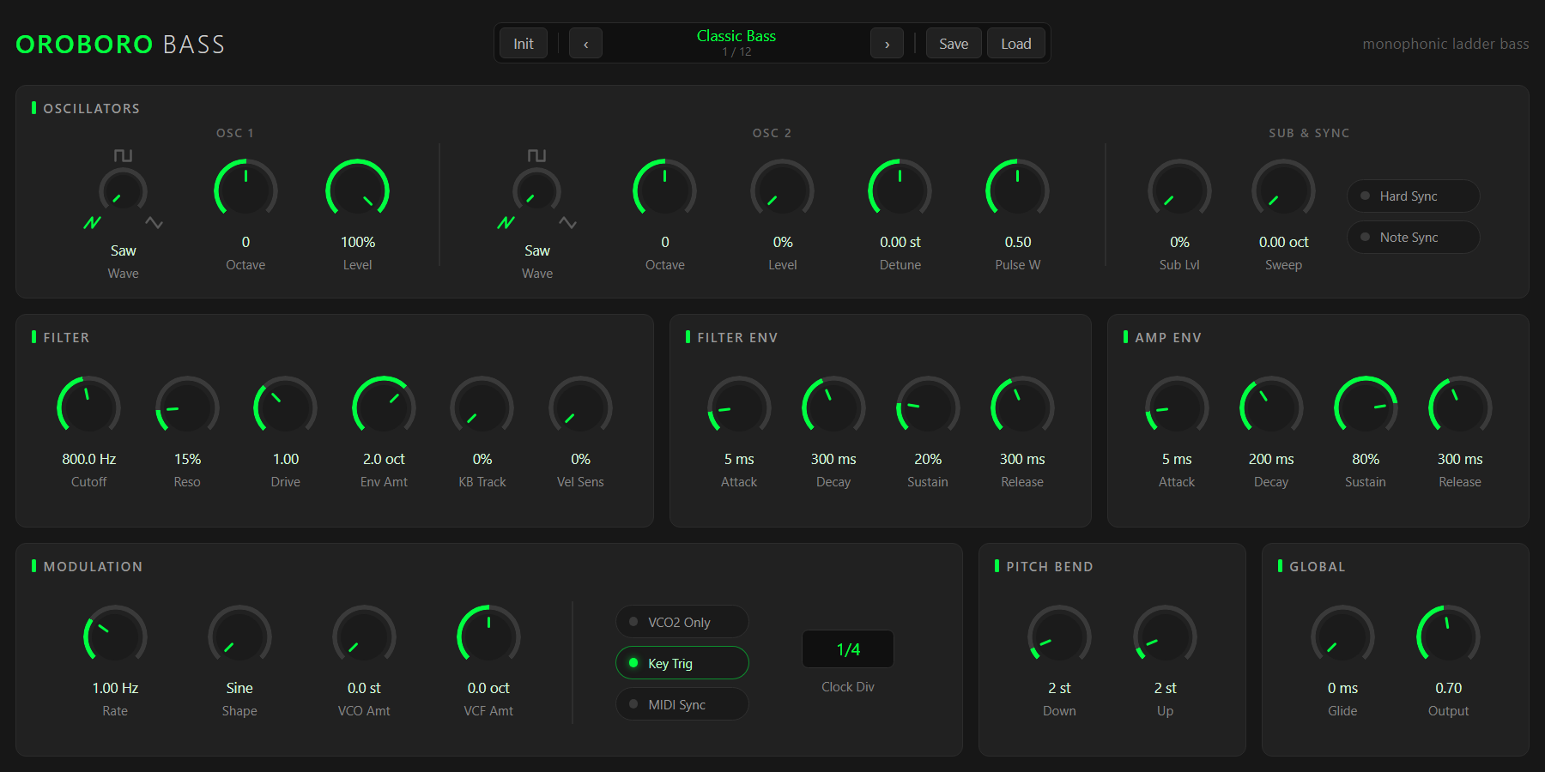Click the Output knob
This screenshot has height=772, width=1545.
point(1448,636)
